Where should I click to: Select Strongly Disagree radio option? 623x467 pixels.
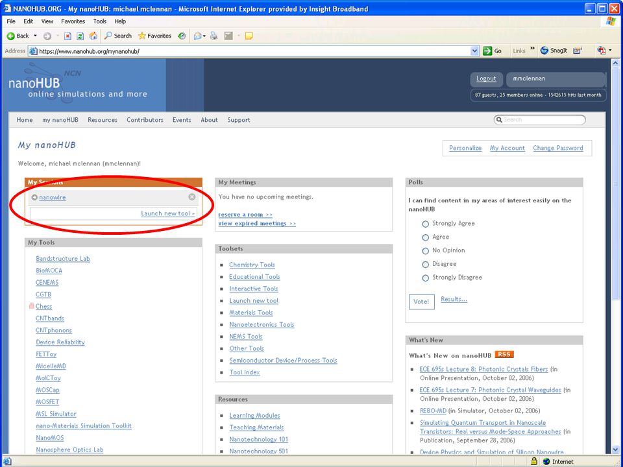(x=426, y=278)
